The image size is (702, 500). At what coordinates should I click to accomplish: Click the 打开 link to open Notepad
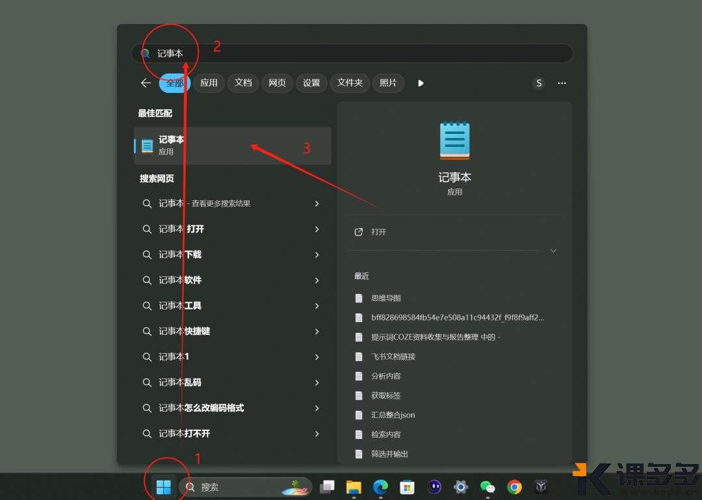tap(379, 231)
